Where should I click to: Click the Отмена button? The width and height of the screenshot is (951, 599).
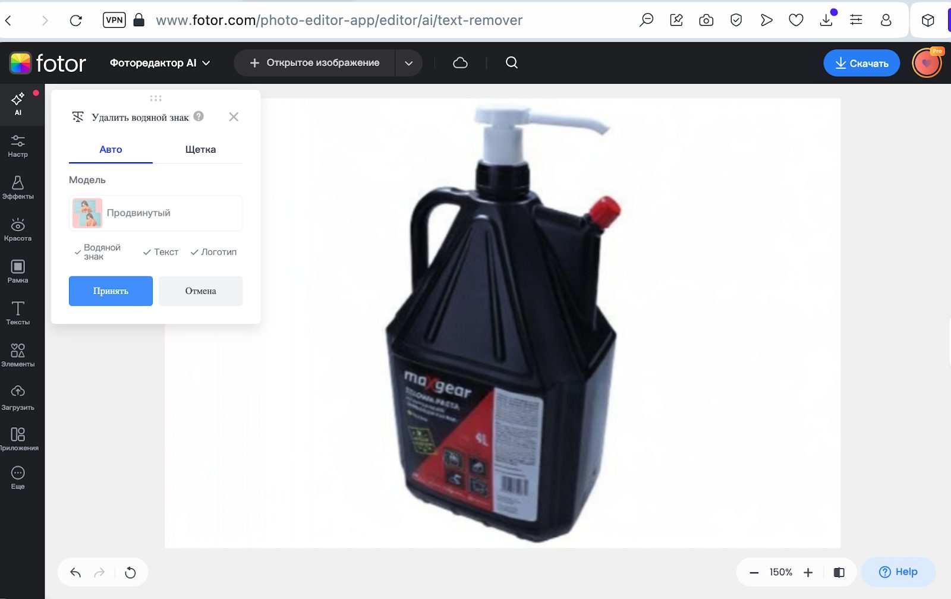(x=200, y=291)
